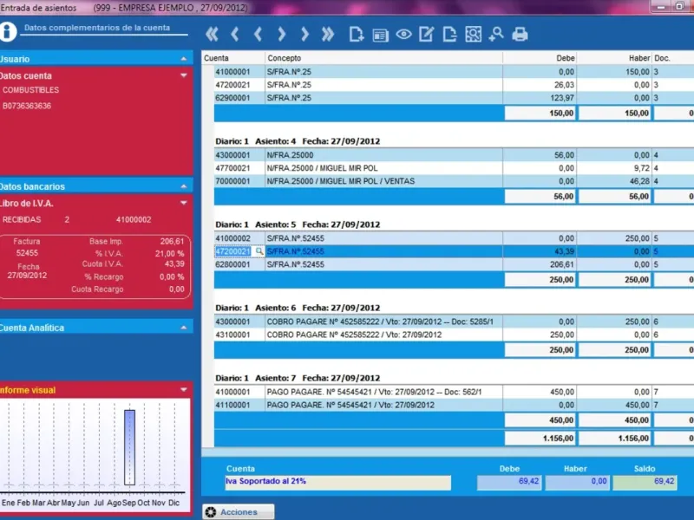Click Debe value 206,61 in row 62800001
This screenshot has height=520, width=694.
click(x=561, y=264)
